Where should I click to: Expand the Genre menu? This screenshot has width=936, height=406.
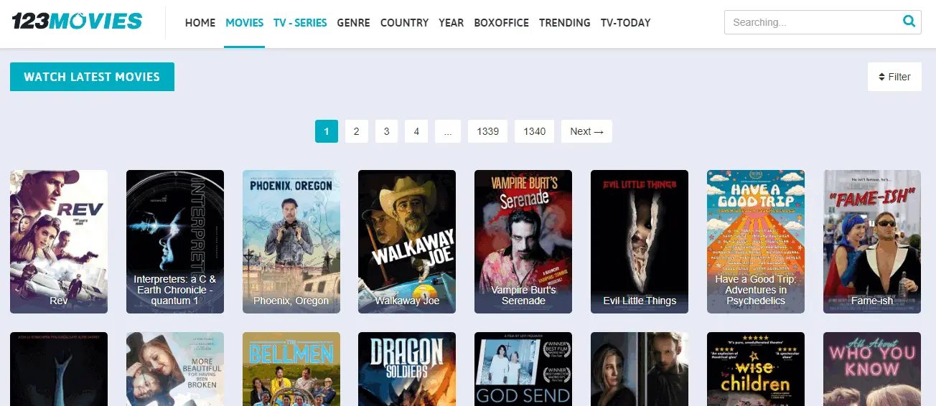[x=353, y=22]
